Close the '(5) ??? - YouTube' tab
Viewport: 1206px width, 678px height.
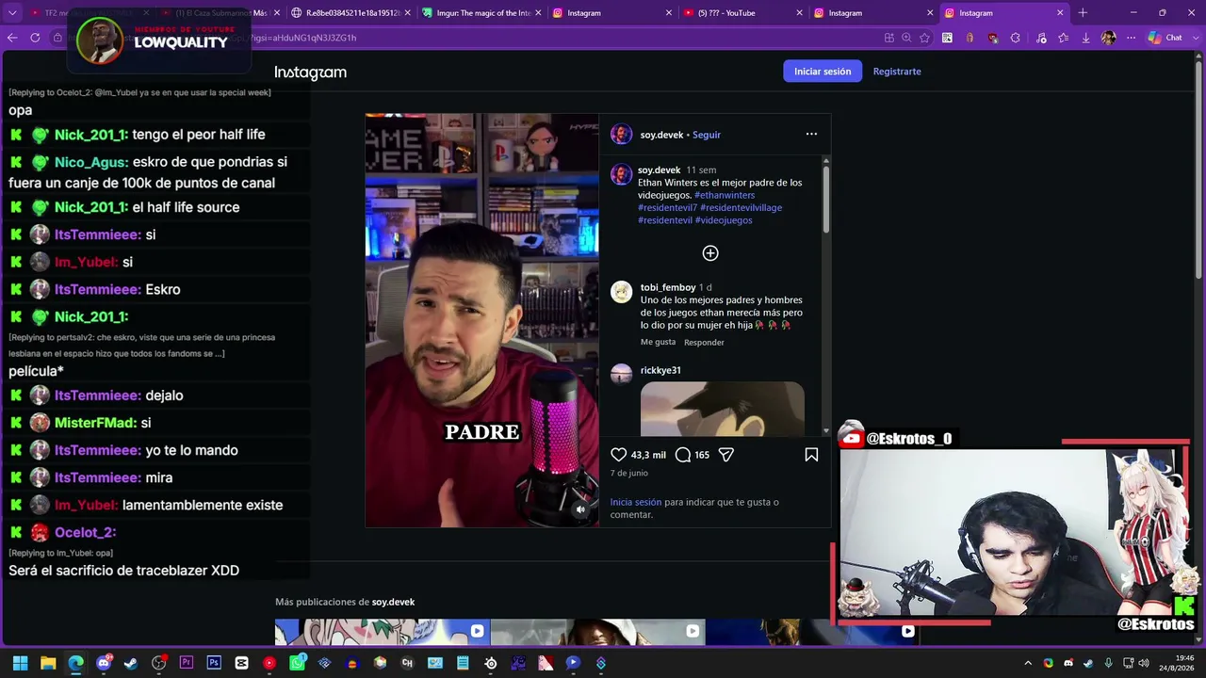pos(799,13)
